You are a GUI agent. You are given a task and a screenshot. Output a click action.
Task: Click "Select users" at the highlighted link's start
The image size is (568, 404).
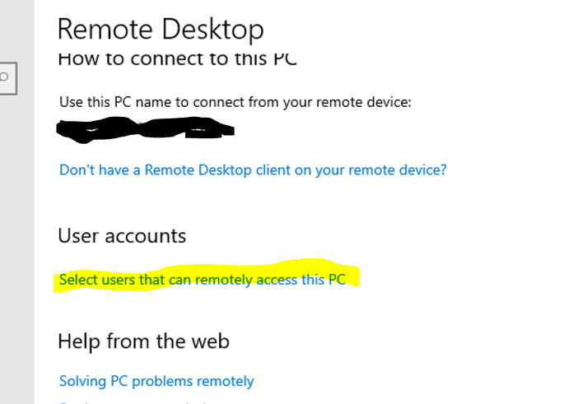91,280
